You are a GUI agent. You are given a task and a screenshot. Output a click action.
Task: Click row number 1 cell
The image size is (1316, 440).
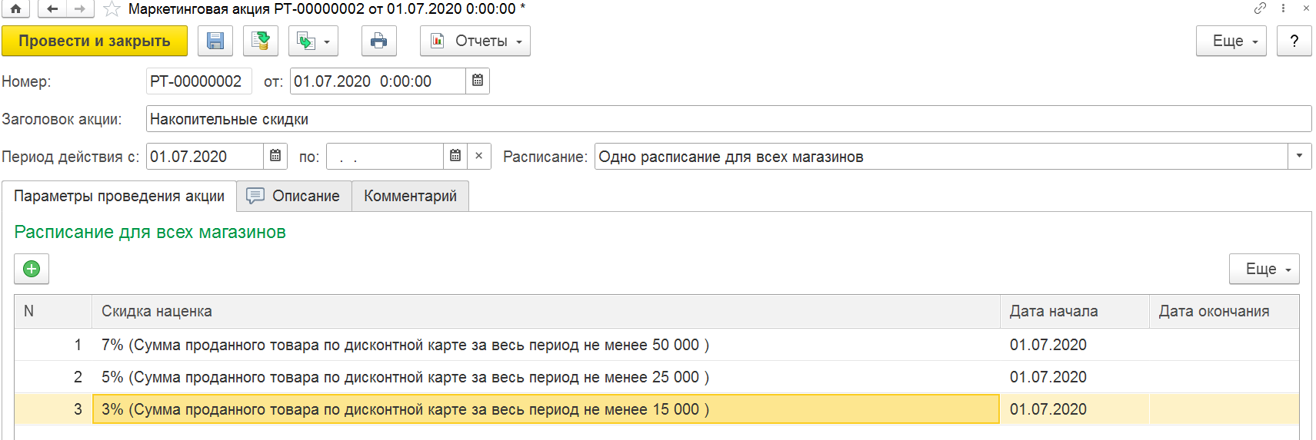(53, 345)
